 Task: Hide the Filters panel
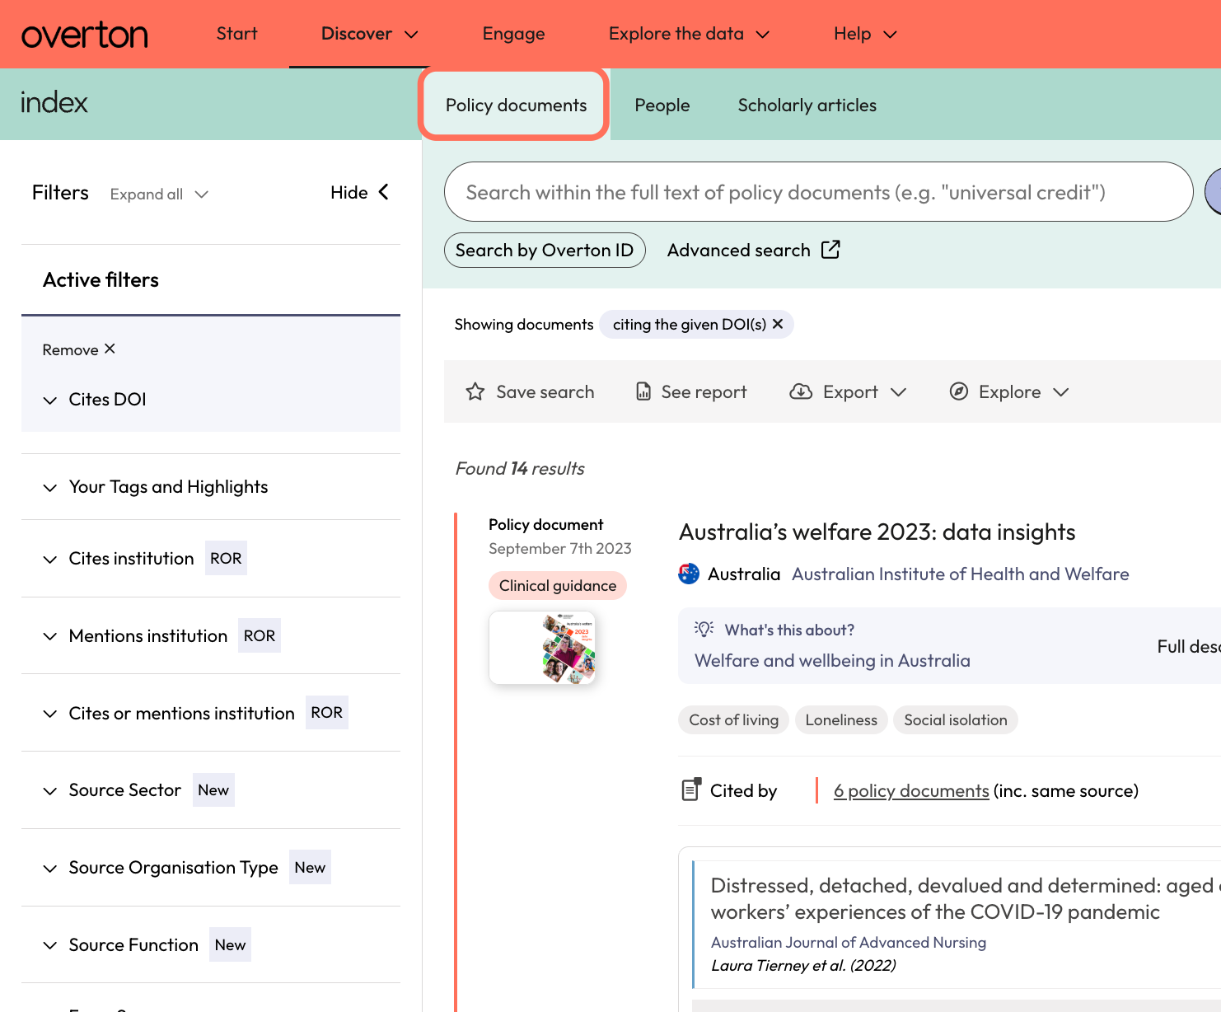click(x=360, y=192)
